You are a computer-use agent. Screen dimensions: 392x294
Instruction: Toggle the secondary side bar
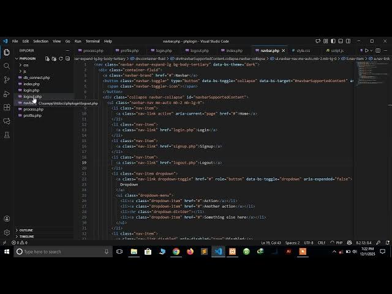tap(348, 41)
